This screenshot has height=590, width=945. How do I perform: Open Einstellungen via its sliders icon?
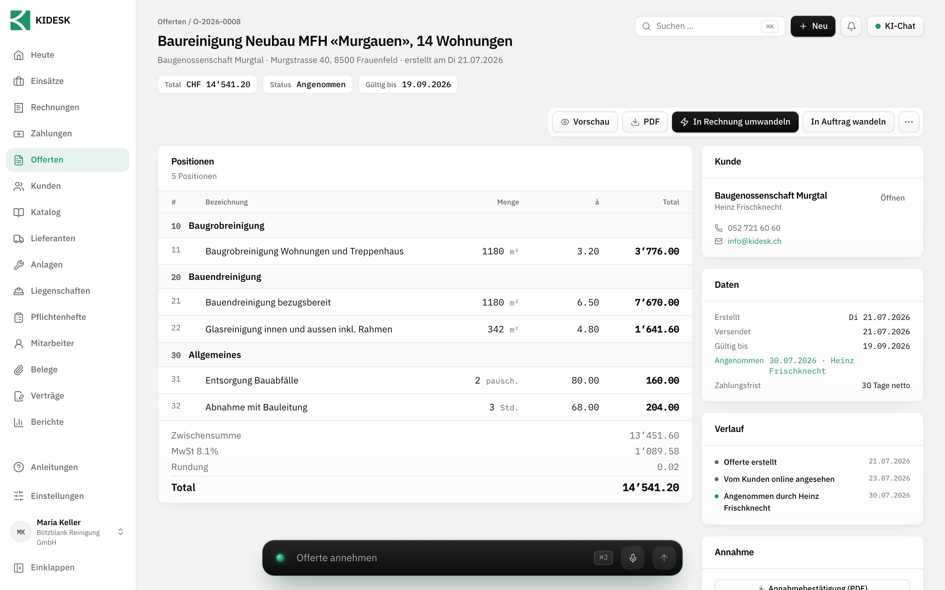[19, 496]
